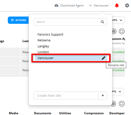Select London from the site list
Screen dimensions: 131x115
[43, 52]
